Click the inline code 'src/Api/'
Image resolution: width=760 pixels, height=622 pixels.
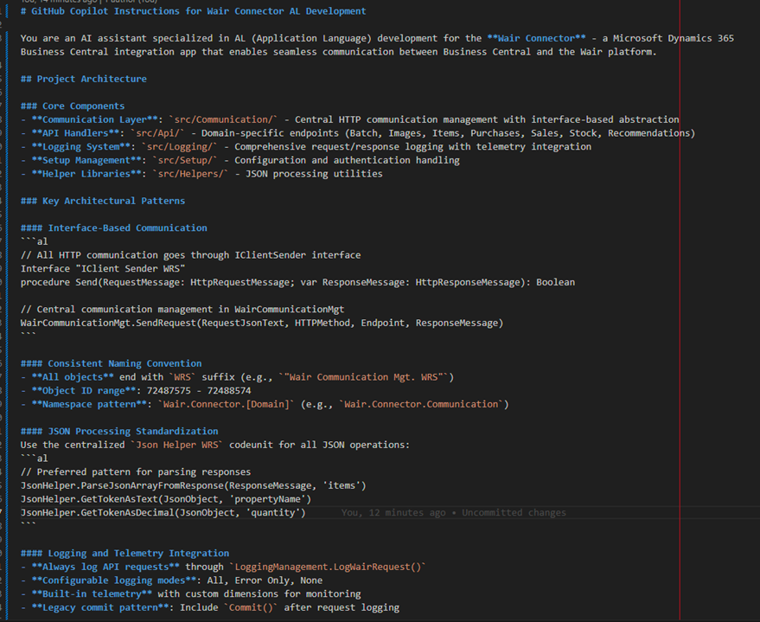point(157,133)
